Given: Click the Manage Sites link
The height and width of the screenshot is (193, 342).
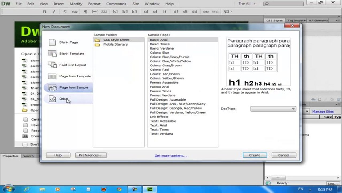Looking at the screenshot, I should [323, 112].
